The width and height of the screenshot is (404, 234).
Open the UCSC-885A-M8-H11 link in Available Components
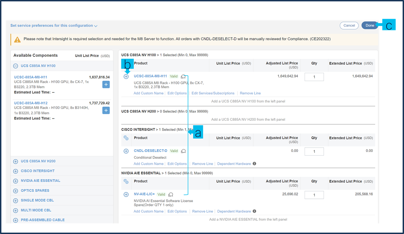(x=30, y=77)
